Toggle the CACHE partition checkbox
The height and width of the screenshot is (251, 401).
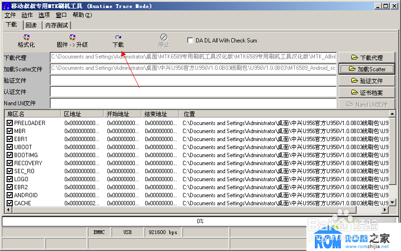pos(10,203)
